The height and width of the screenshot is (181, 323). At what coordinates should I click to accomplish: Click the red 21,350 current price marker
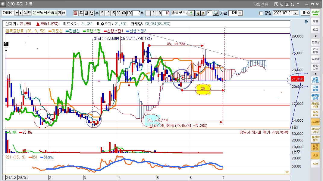(x=297, y=79)
